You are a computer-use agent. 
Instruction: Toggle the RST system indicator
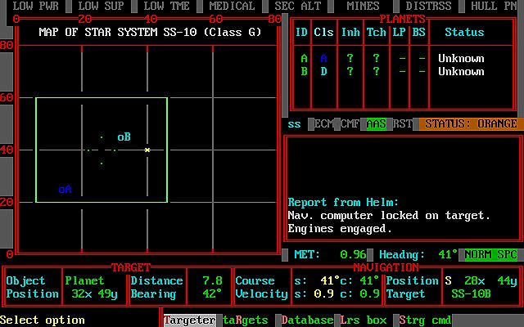click(x=402, y=123)
